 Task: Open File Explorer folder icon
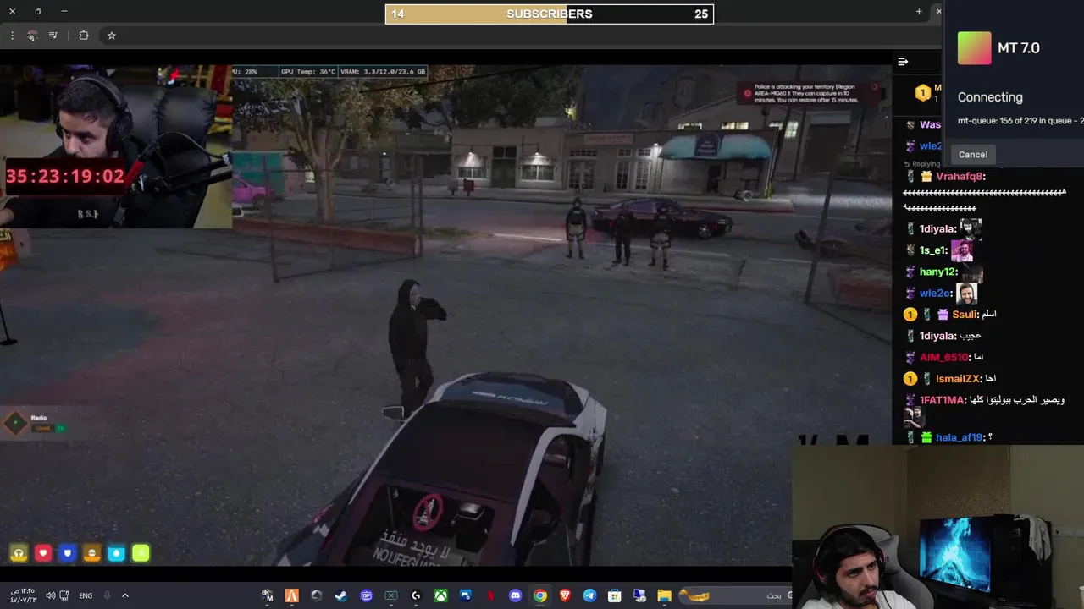pyautogui.click(x=665, y=595)
